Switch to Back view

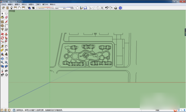click(20, 8)
